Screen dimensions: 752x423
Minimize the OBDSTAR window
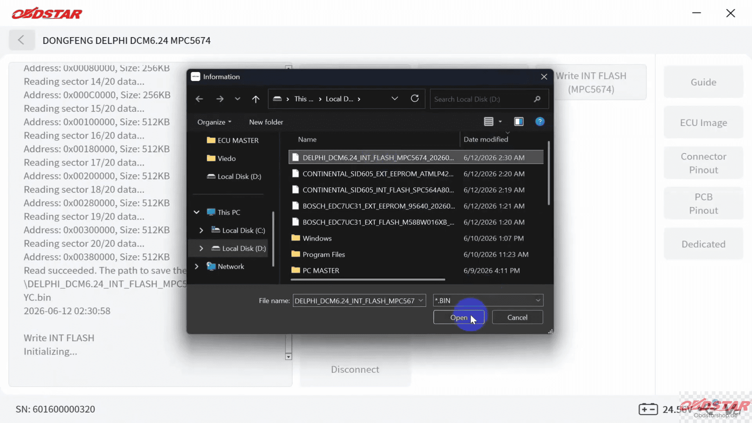[696, 13]
